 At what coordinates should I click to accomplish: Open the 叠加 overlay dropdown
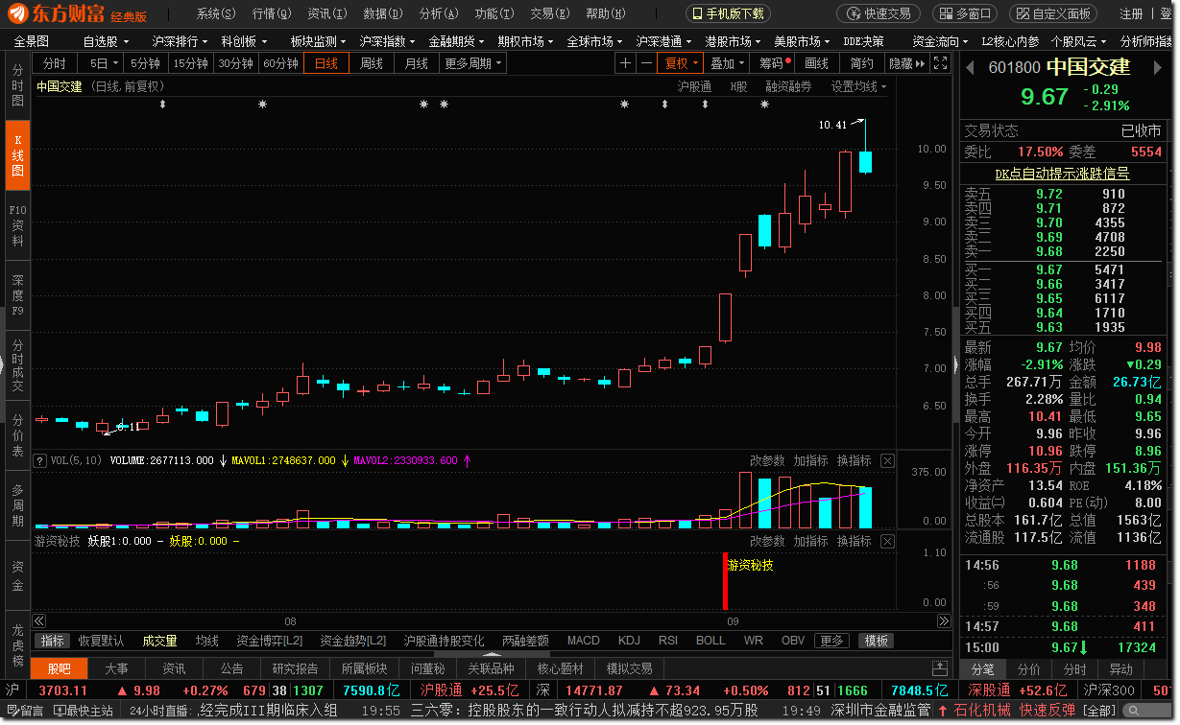click(728, 63)
